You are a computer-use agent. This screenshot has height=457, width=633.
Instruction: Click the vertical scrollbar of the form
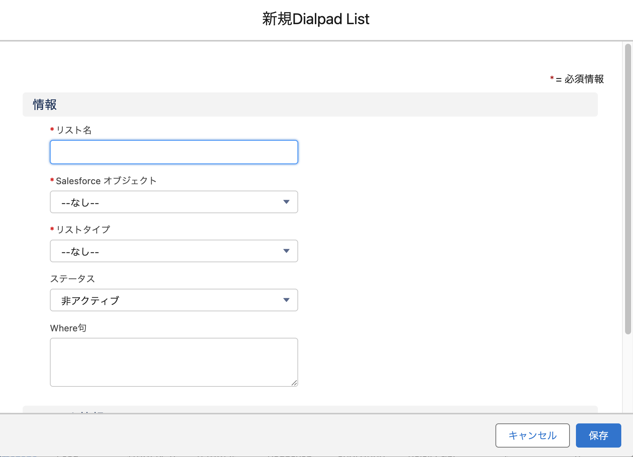pos(628,189)
